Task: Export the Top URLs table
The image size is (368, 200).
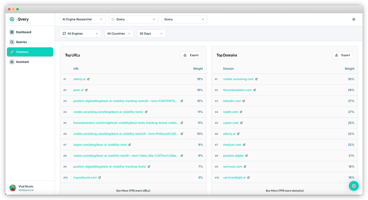Action: (x=191, y=55)
